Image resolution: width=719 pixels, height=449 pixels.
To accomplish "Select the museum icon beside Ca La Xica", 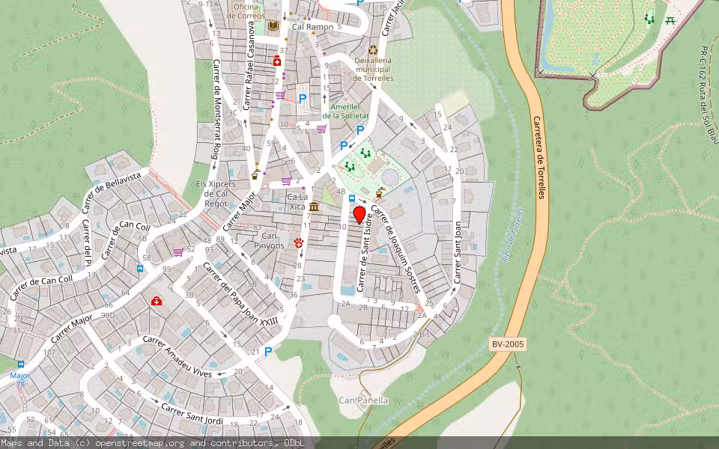I will pos(314,207).
